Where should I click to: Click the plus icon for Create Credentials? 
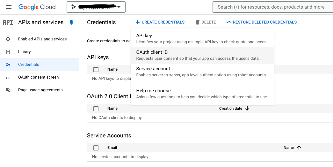pyautogui.click(x=138, y=22)
